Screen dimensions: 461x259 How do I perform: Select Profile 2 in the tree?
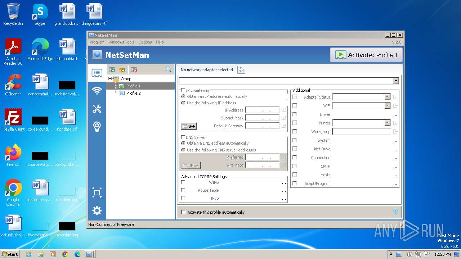133,93
